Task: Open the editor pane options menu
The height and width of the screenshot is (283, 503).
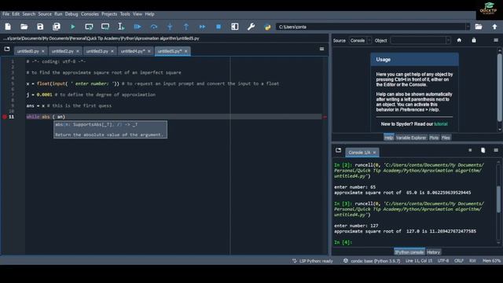Action: tap(321, 49)
